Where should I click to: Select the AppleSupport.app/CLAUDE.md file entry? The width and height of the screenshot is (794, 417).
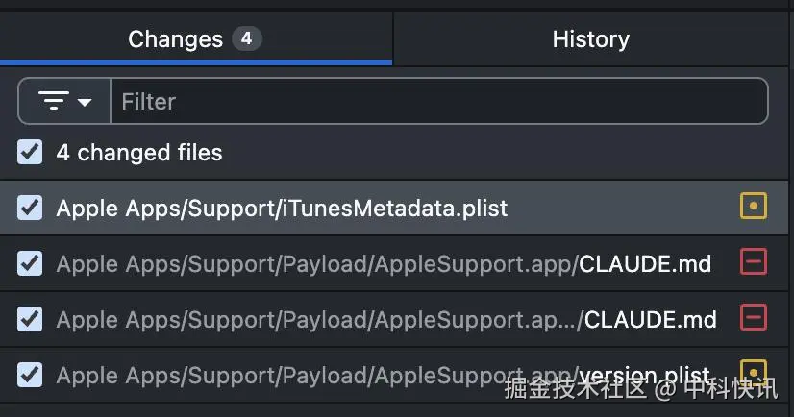tap(394, 263)
